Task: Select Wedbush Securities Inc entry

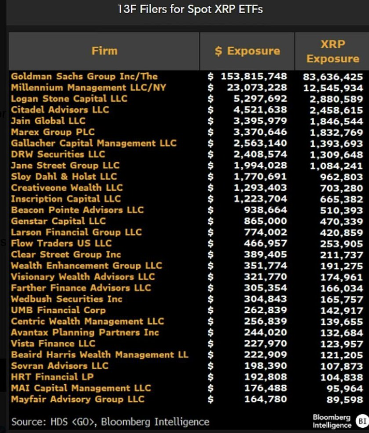Action: (66, 299)
